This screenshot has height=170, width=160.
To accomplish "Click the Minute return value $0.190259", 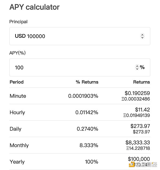I will click(137, 93).
